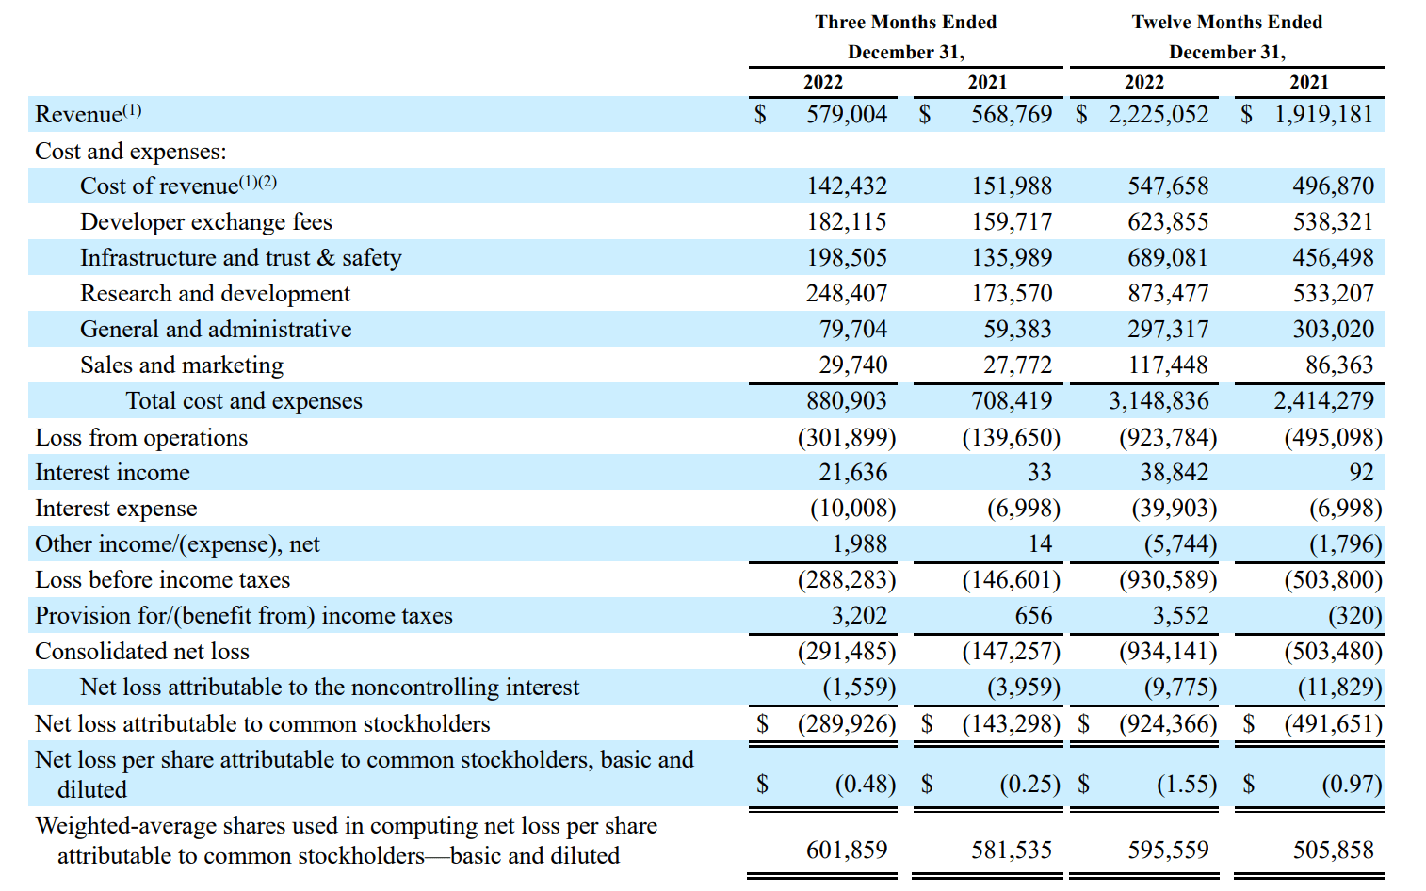Image resolution: width=1426 pixels, height=891 pixels.
Task: Select total cost value 3,148,836
Action: click(x=1159, y=401)
